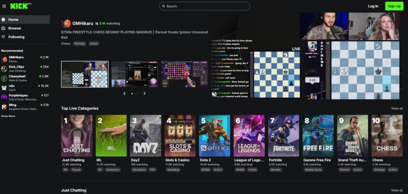Open Ming avatar in Recommended list
Screen dimensions: 408x194
(x=4, y=107)
